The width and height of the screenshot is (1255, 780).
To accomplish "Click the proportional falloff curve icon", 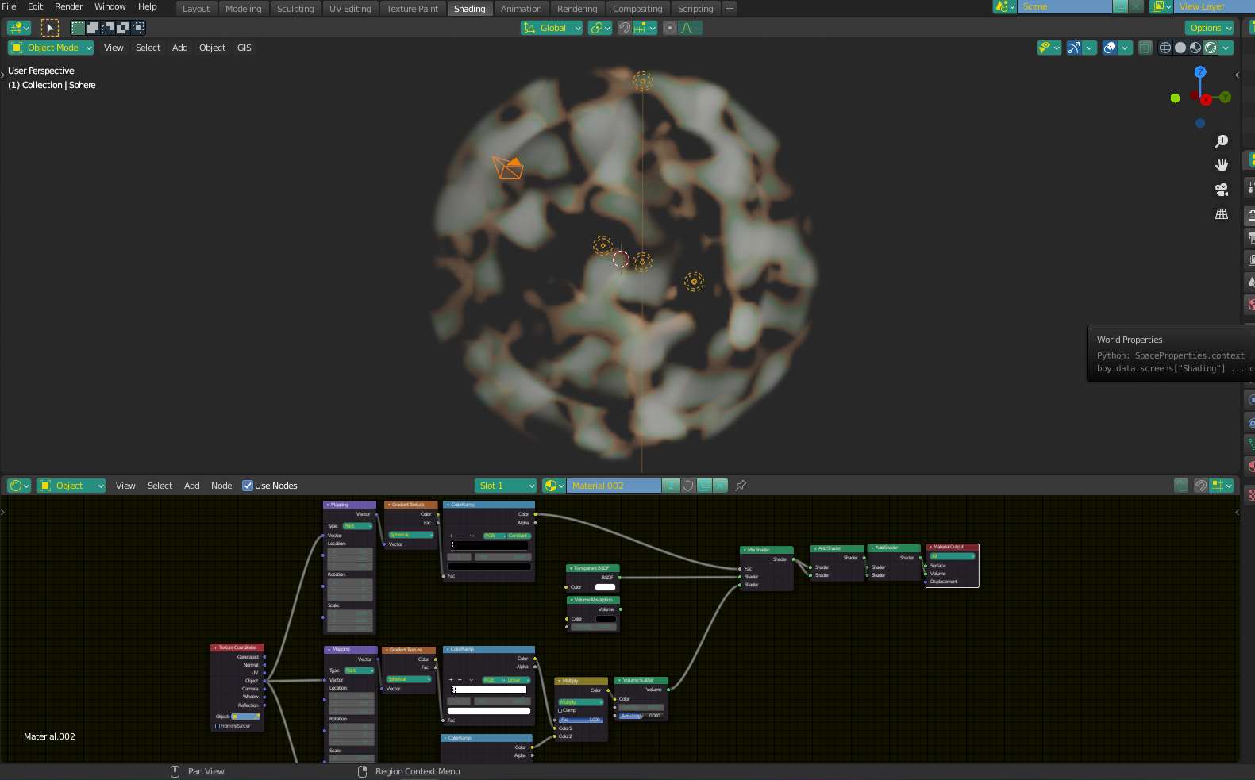I will pos(691,28).
